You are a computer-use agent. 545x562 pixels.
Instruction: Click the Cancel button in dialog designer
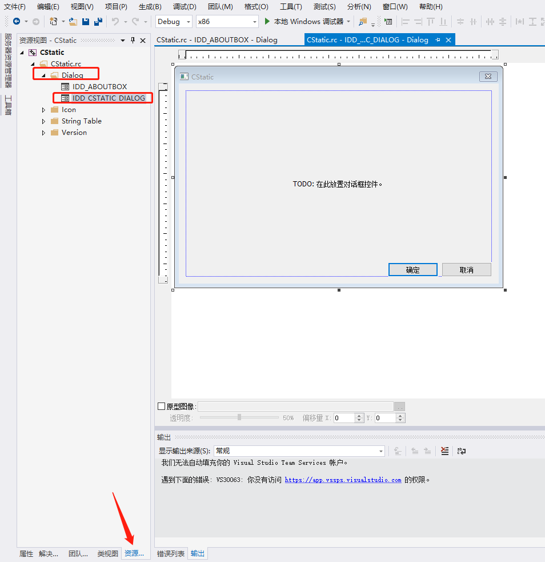(x=467, y=270)
